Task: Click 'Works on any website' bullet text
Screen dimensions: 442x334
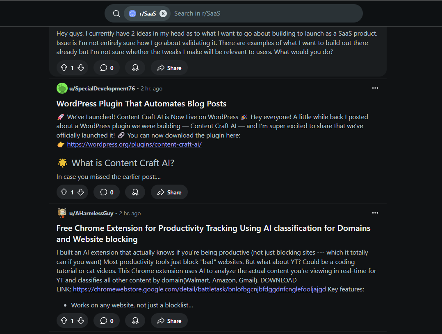Action: click(132, 305)
